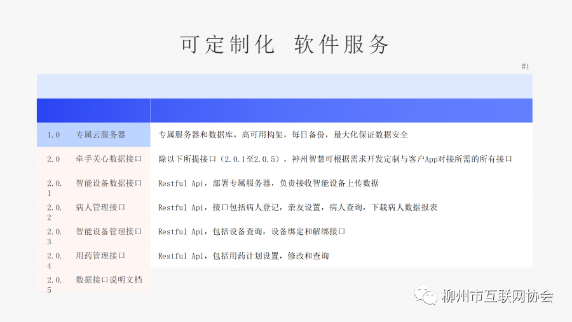
Task: Select the 智能设备管理接口 cell
Action: click(x=109, y=232)
